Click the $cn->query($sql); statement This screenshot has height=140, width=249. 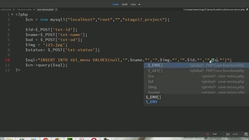(x=46, y=65)
